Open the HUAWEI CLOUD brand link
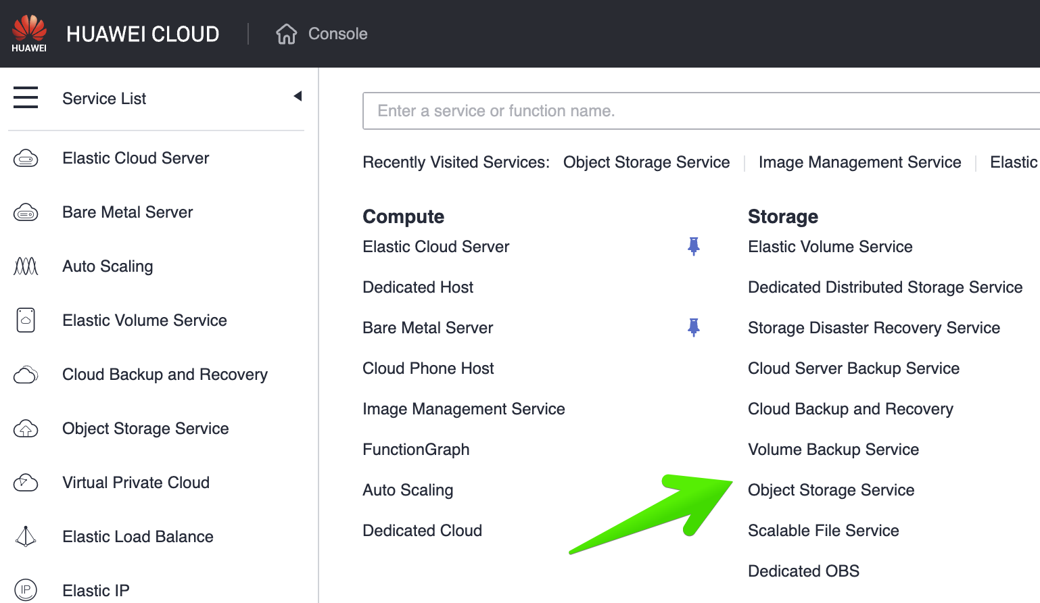Image resolution: width=1040 pixels, height=603 pixels. pos(143,34)
